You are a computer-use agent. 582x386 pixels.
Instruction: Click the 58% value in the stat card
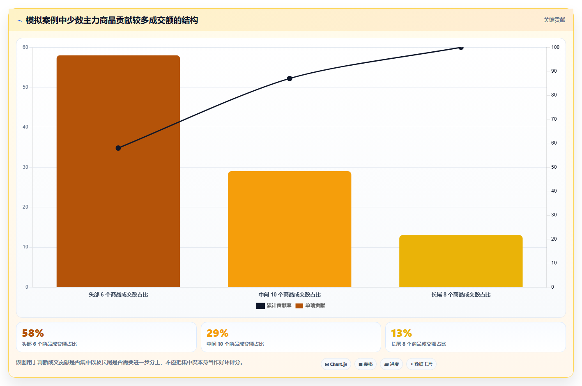(x=33, y=333)
